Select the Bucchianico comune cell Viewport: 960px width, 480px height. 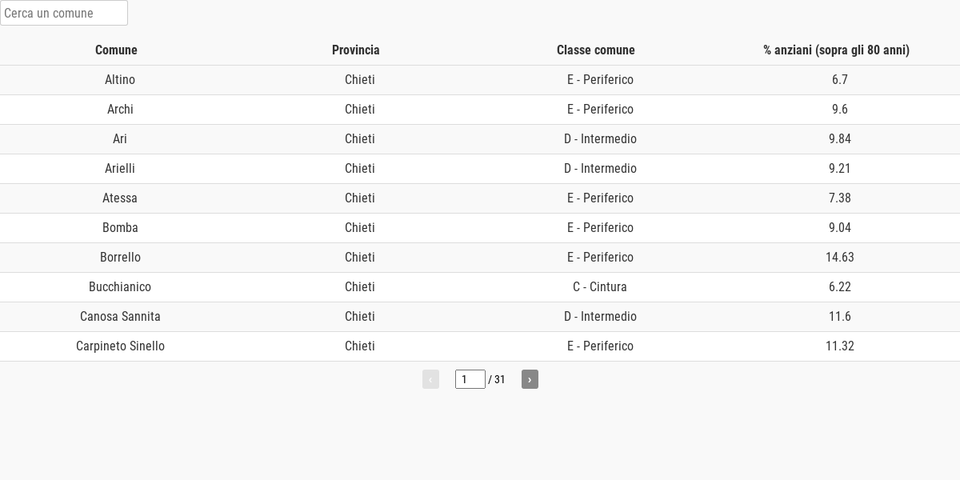pos(120,287)
